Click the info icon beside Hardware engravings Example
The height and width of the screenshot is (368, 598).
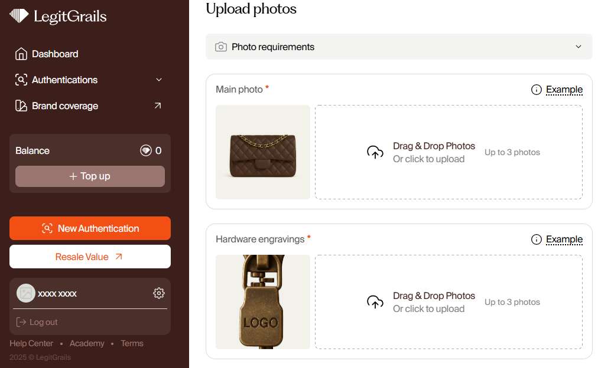coord(536,239)
